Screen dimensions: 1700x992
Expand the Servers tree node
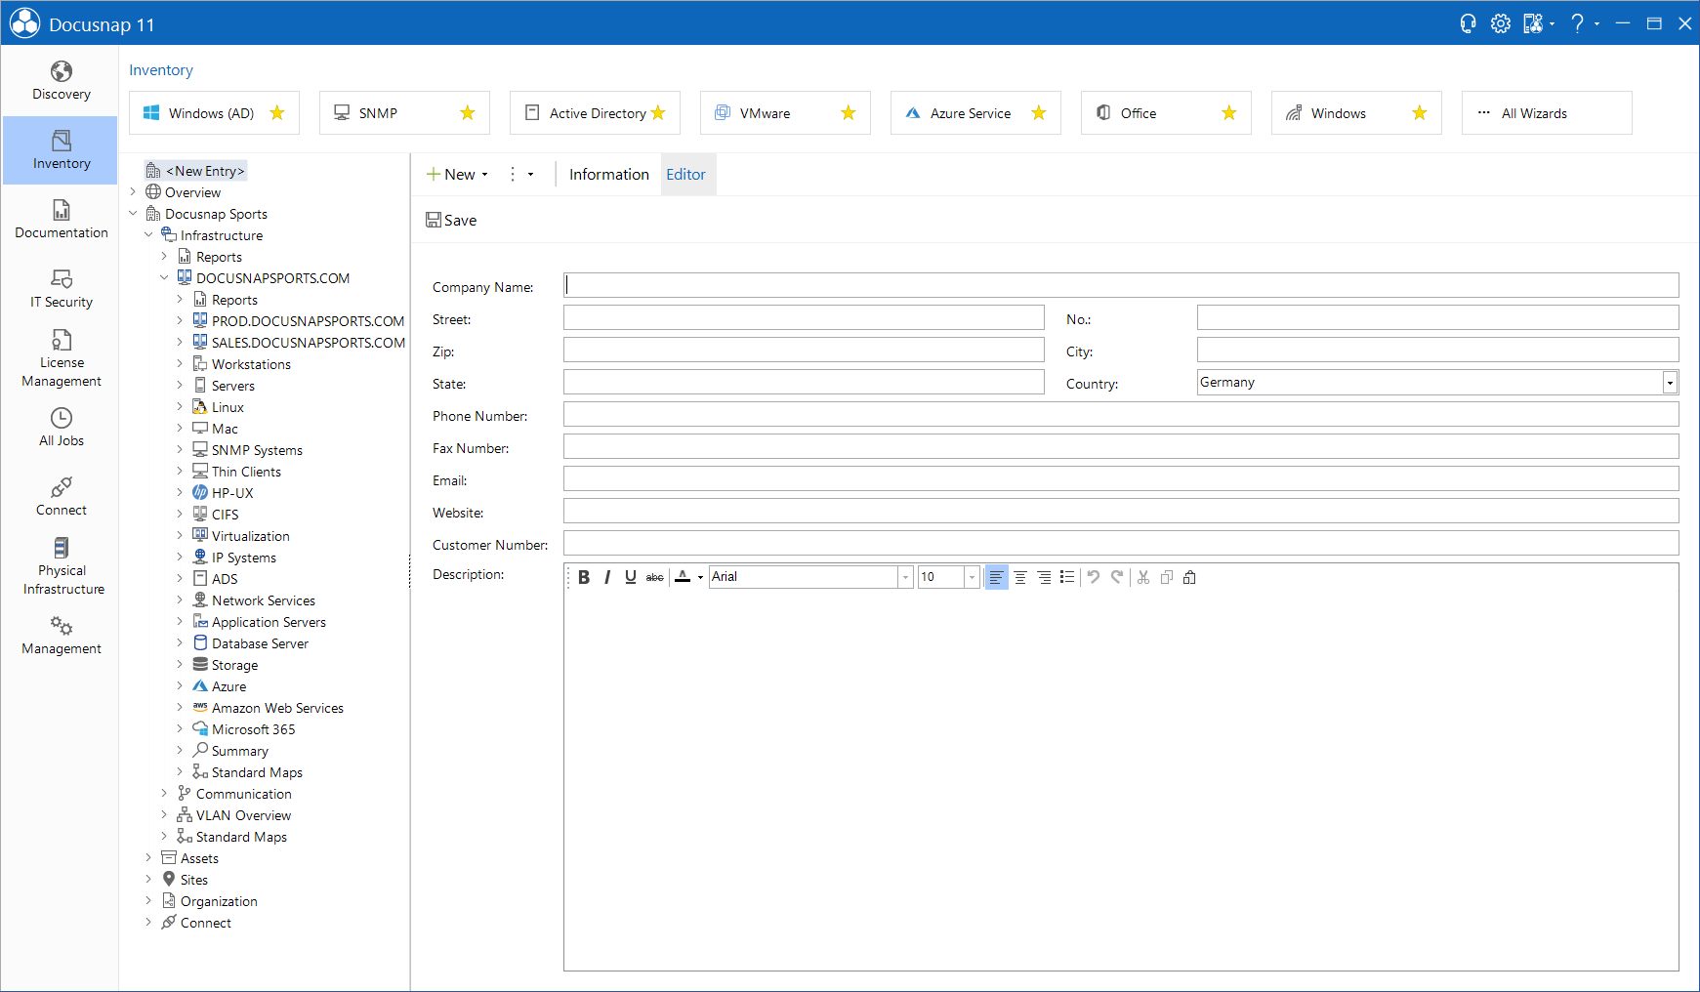180,386
